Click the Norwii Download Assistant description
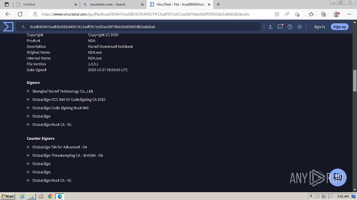The image size is (357, 200). tap(110, 46)
